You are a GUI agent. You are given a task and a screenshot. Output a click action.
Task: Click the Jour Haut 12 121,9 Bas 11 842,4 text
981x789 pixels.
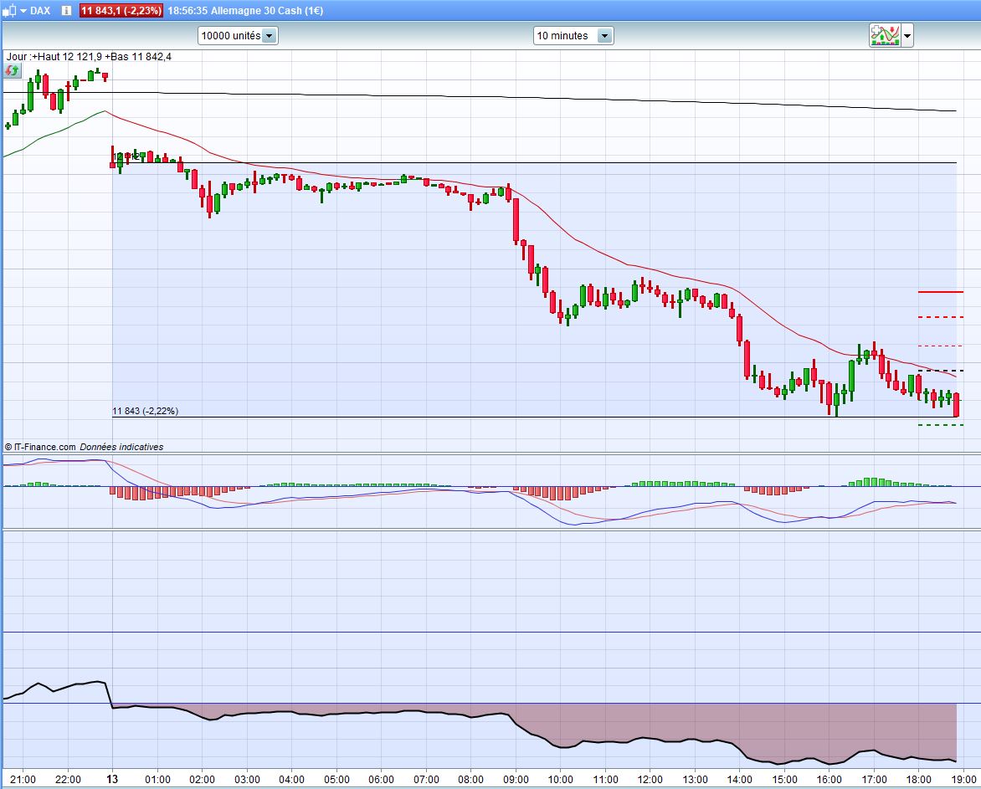[89, 56]
